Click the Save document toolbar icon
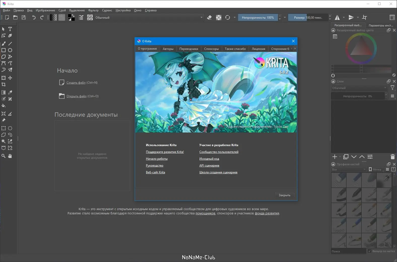Image resolution: width=397 pixels, height=262 pixels. pyautogui.click(x=24, y=17)
